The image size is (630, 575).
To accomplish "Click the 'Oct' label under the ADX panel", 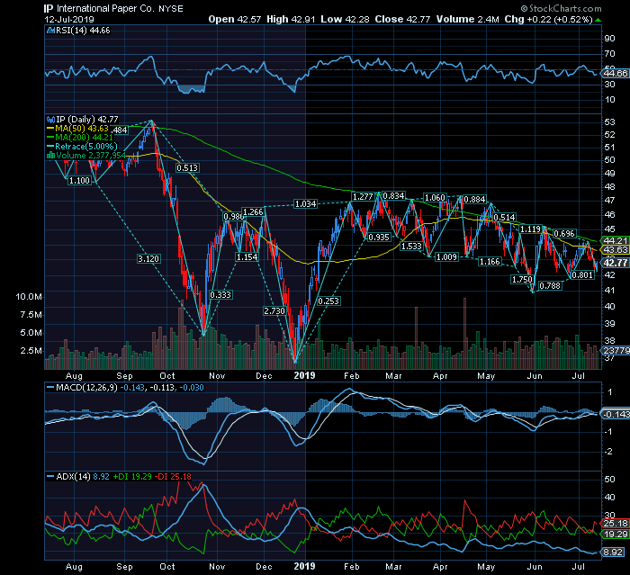I will [x=167, y=567].
